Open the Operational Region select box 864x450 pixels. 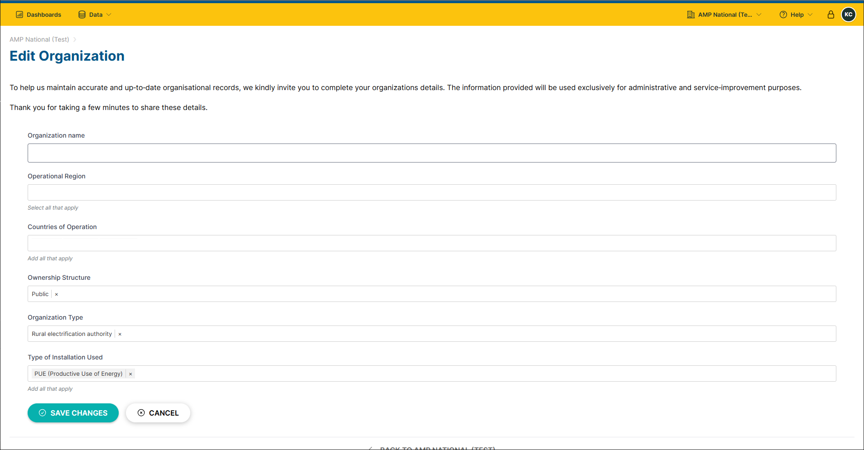(432, 192)
